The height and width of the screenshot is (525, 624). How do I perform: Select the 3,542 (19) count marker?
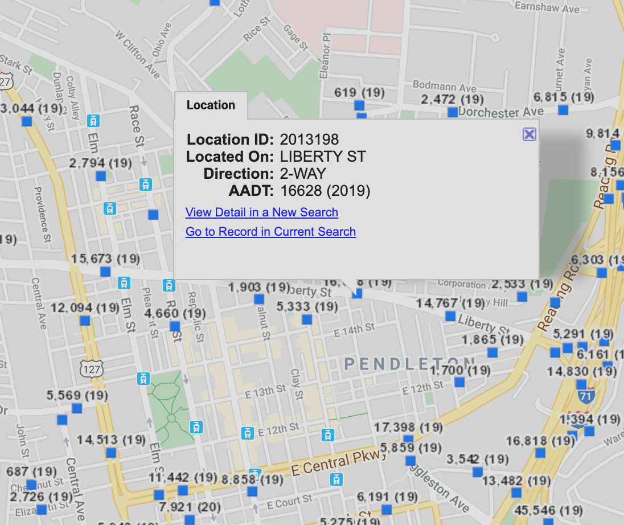[x=478, y=472]
